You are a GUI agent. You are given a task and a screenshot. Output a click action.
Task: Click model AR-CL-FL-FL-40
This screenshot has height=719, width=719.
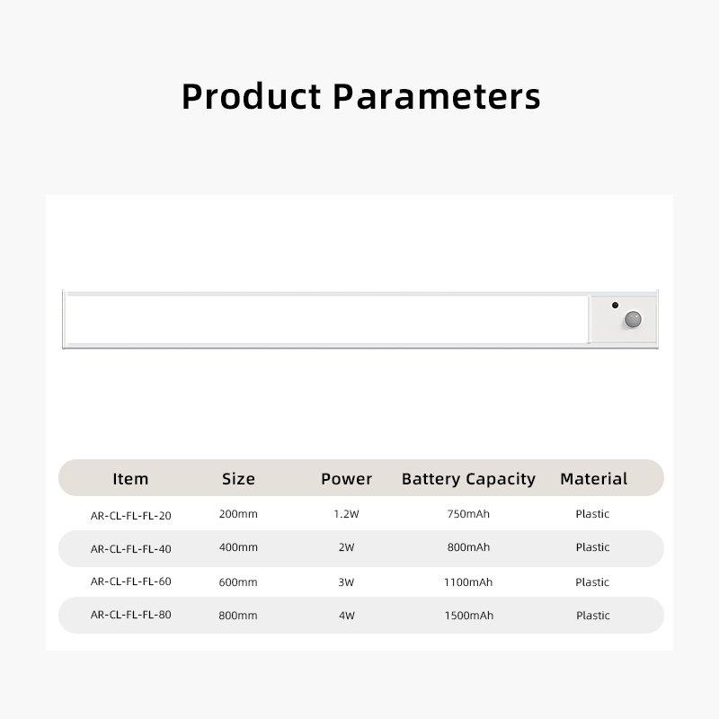pyautogui.click(x=130, y=549)
